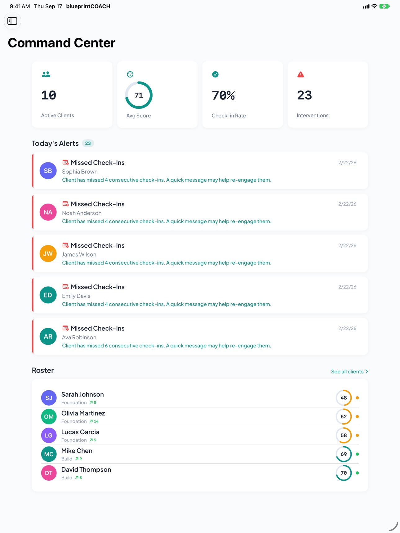Select Noah Anderson's name in alerts

[x=82, y=213]
